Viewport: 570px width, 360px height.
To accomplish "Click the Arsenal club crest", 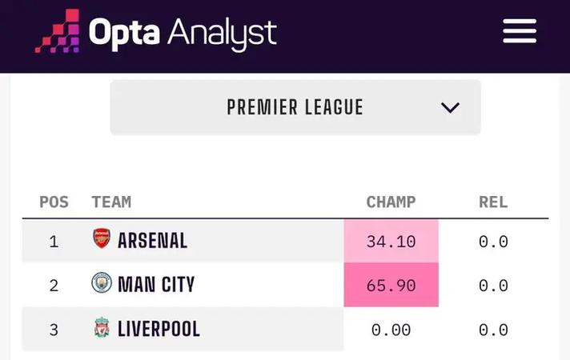I will click(102, 238).
